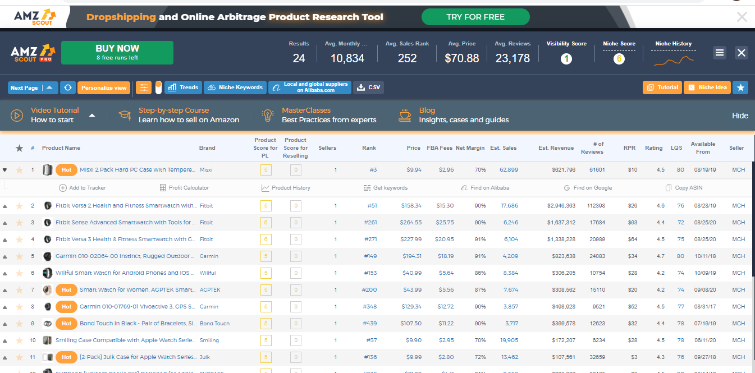The image size is (755, 373).
Task: Open Local and global suppliers on Alibaba.com
Action: coord(310,88)
